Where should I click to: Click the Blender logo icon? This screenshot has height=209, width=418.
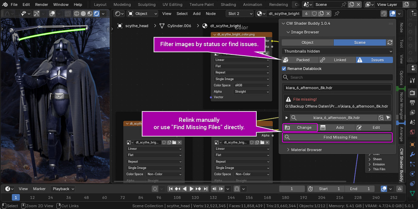click(5, 5)
